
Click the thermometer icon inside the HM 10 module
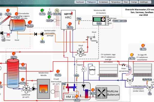pos(64,87)
